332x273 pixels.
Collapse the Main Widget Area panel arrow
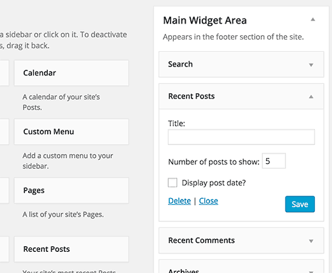pos(313,20)
